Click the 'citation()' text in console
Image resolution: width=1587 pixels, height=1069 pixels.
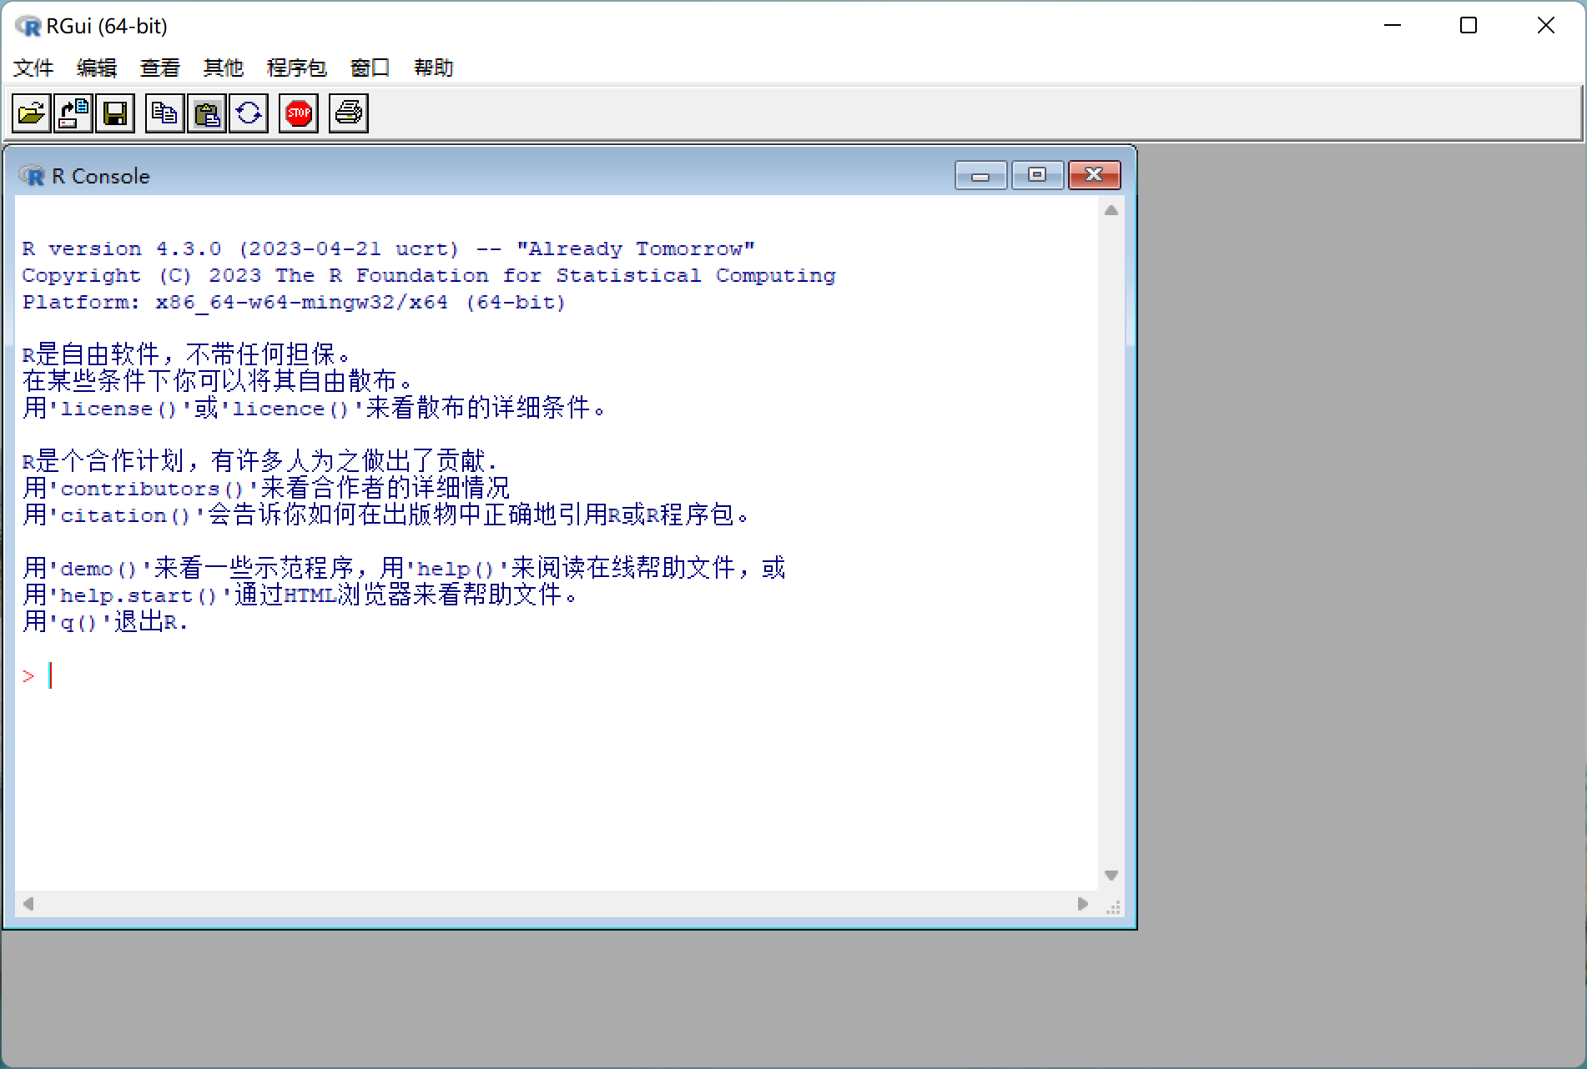coord(126,515)
